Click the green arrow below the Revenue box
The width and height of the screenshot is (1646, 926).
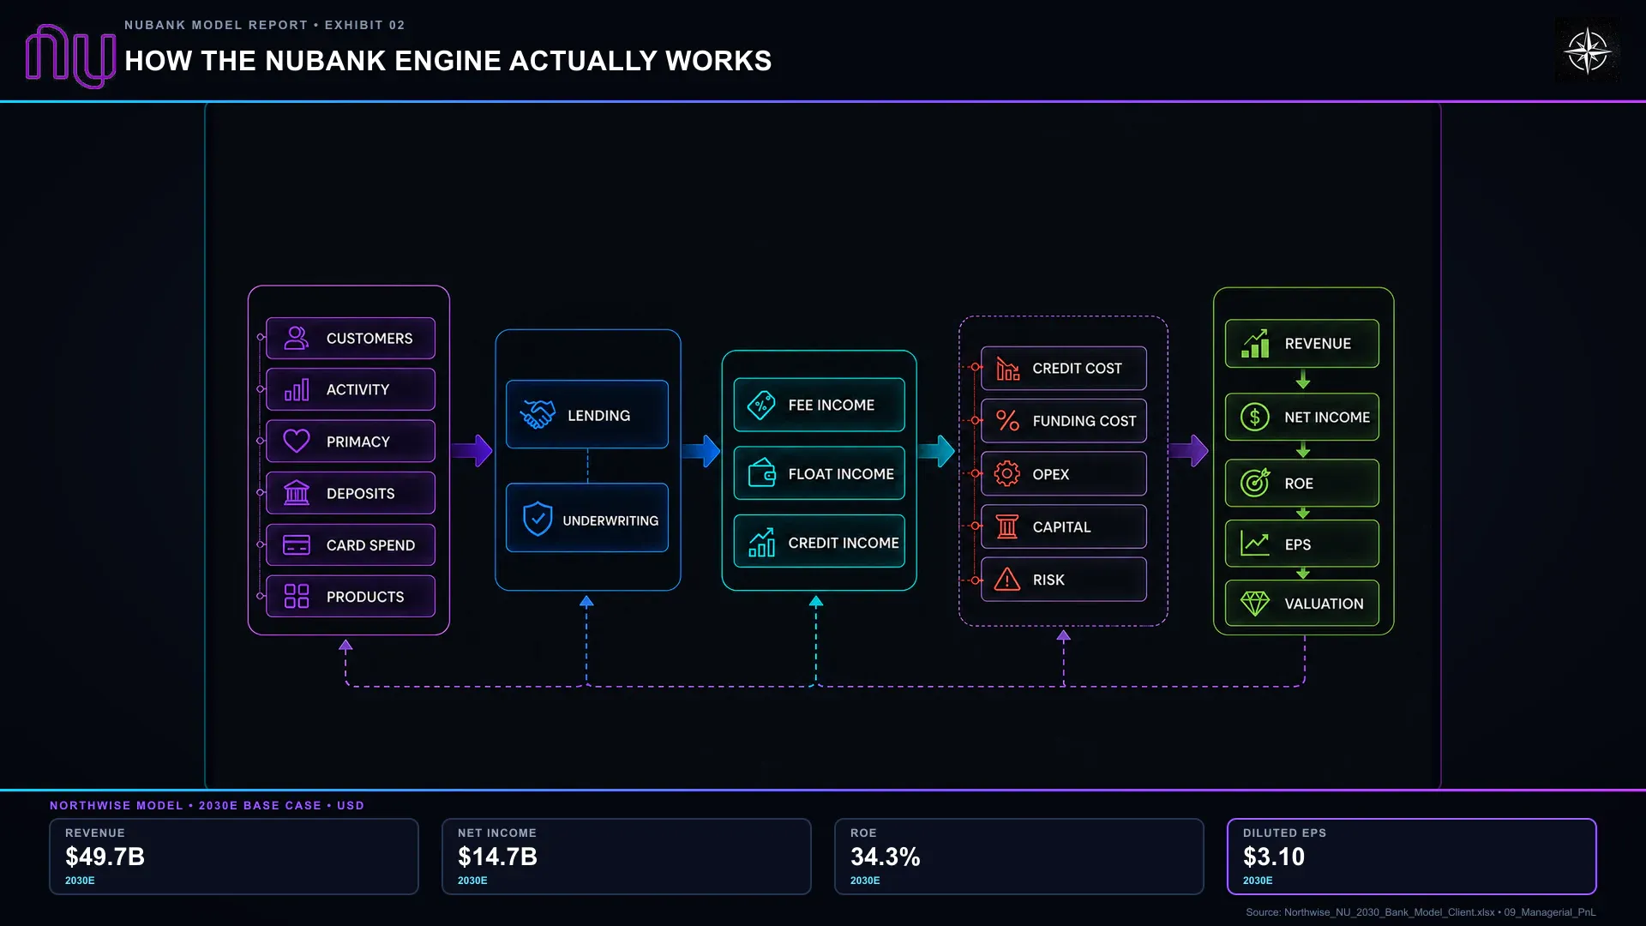tap(1303, 380)
